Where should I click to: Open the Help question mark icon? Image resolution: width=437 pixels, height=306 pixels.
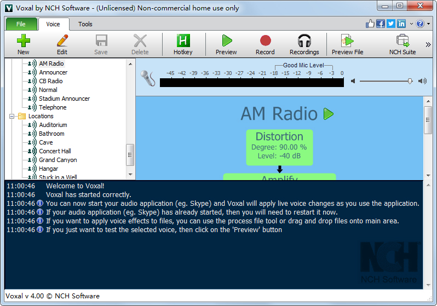[420, 24]
